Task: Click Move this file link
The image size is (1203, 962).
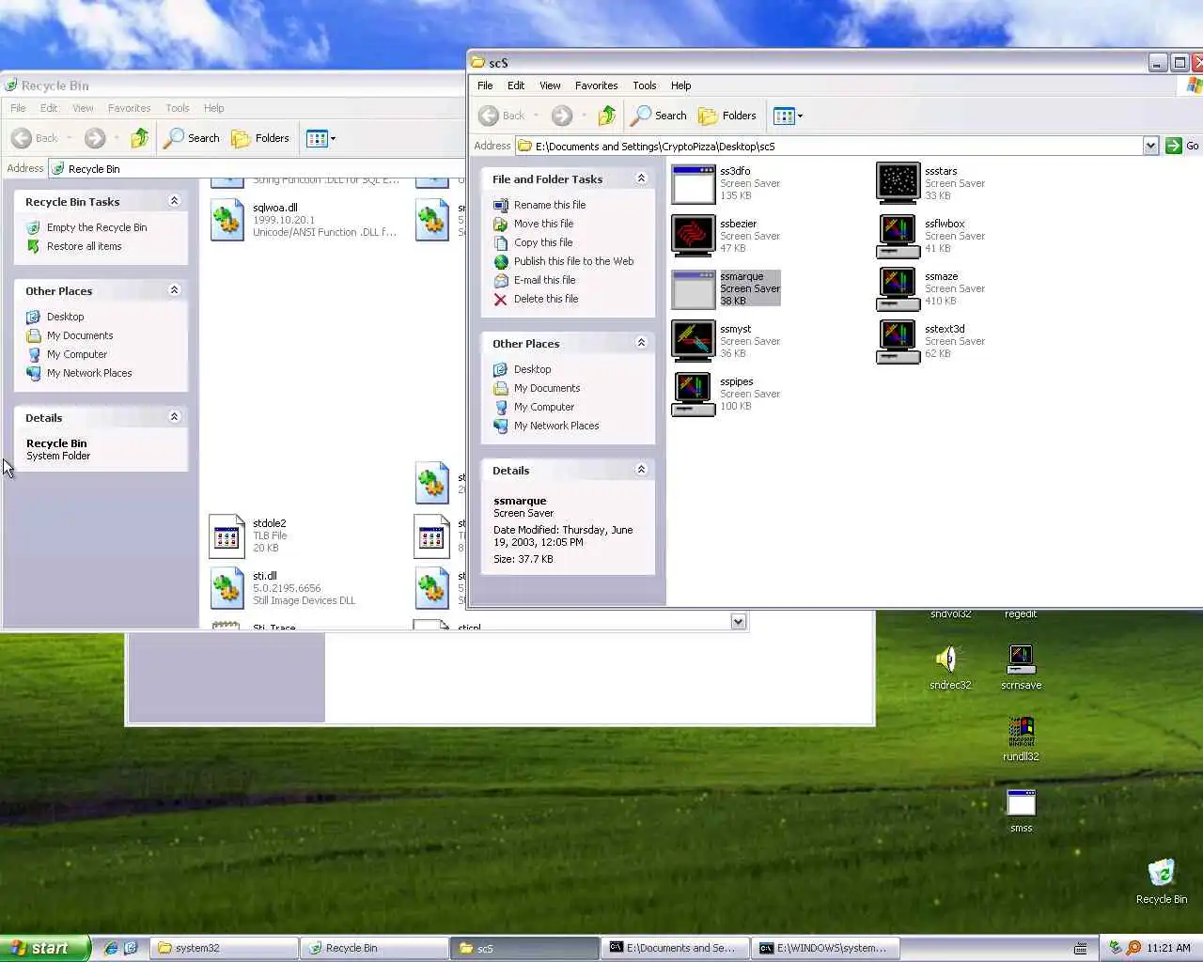Action: (543, 224)
